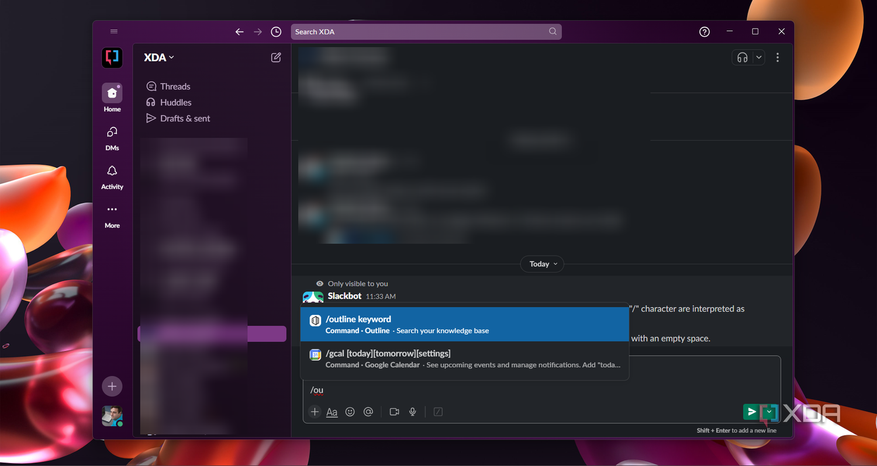Click the plus create-new button in sidebar

112,386
